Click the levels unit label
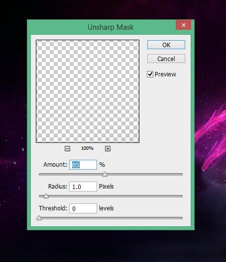226x262 pixels. tap(107, 208)
